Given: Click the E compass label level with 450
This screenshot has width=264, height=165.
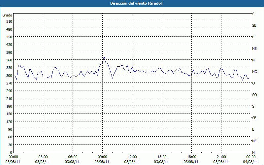Looking at the screenshot, I should pos(253,37).
